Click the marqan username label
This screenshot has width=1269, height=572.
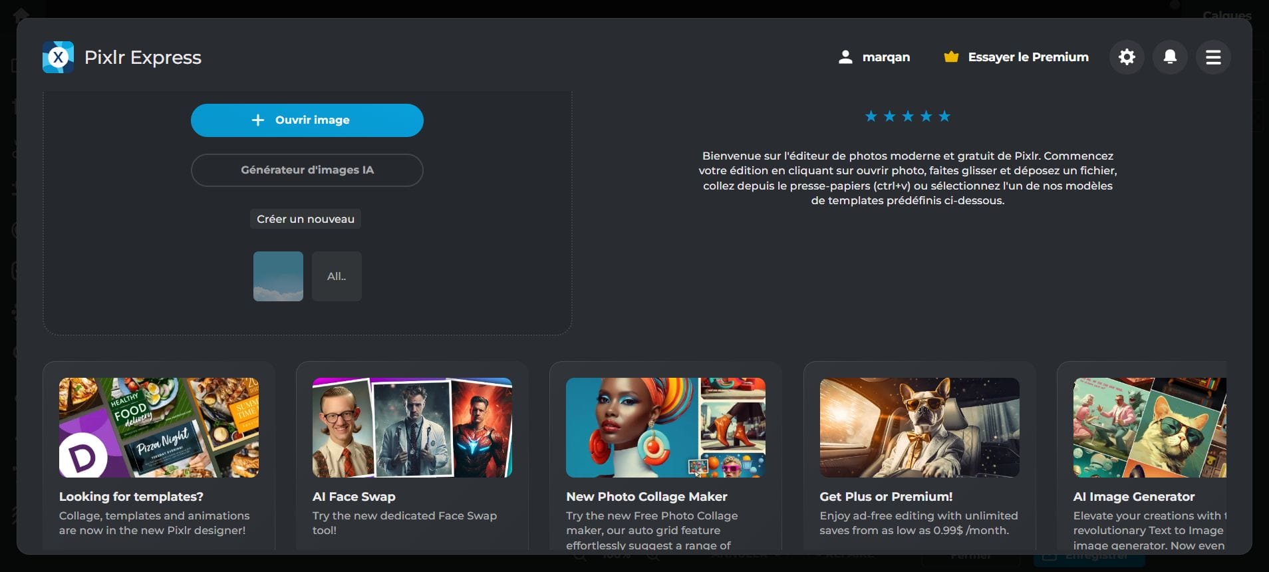tap(886, 57)
